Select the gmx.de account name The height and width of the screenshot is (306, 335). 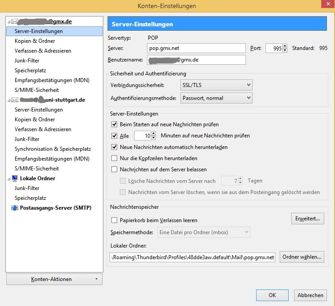(x=45, y=21)
